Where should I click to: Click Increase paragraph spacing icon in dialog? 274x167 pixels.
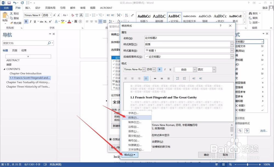178,78
